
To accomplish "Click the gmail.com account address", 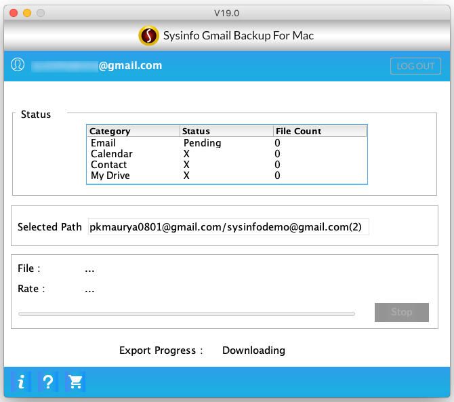I will pyautogui.click(x=96, y=66).
